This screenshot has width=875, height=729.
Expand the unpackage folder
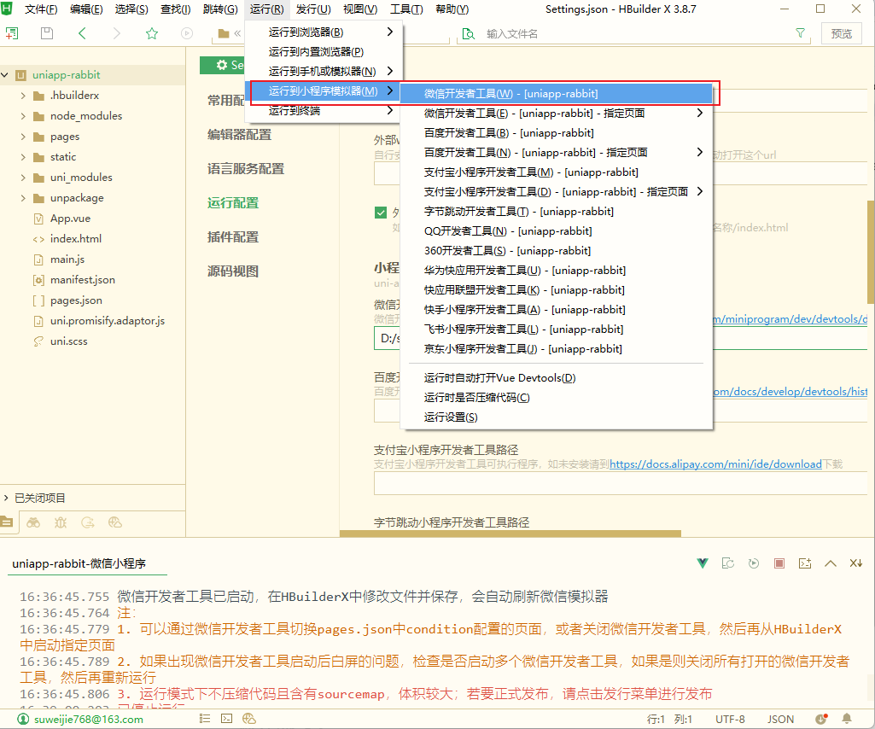point(23,198)
